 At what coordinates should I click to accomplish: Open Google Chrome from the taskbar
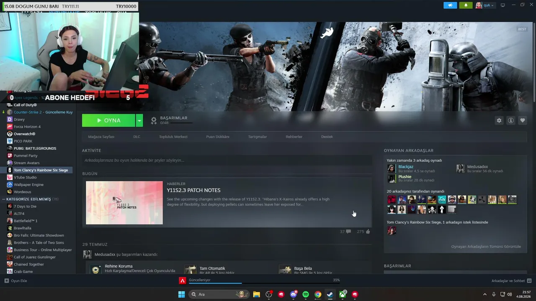pyautogui.click(x=318, y=294)
